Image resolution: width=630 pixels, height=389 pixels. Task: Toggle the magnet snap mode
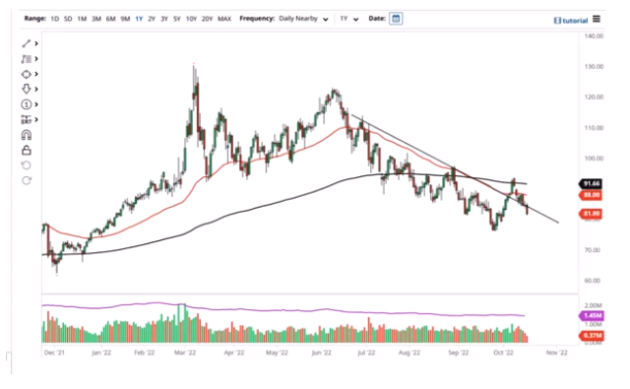(x=27, y=135)
